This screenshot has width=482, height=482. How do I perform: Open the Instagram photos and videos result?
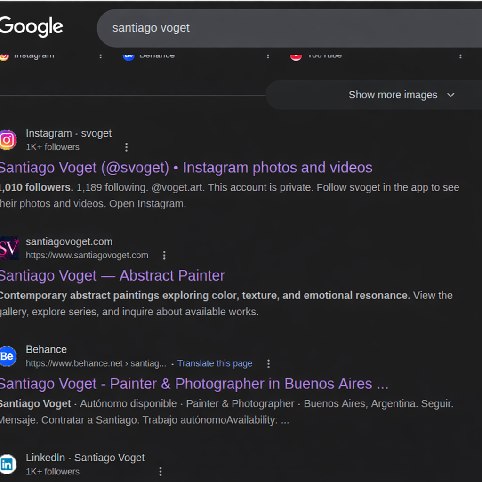coord(186,168)
